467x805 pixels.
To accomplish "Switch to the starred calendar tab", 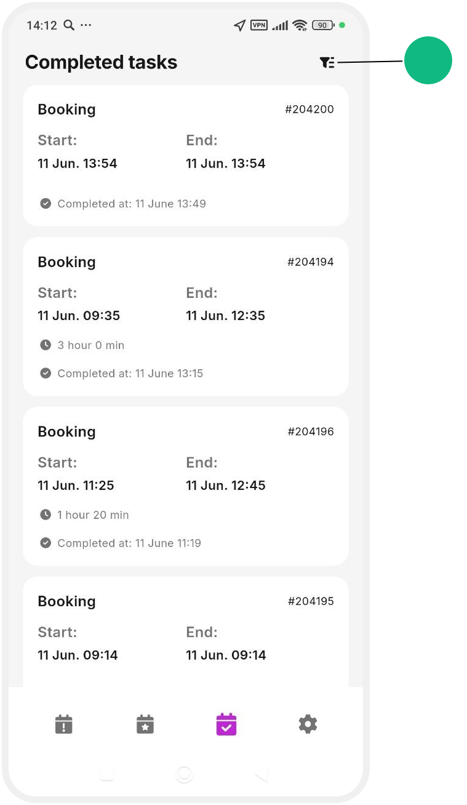I will (145, 724).
